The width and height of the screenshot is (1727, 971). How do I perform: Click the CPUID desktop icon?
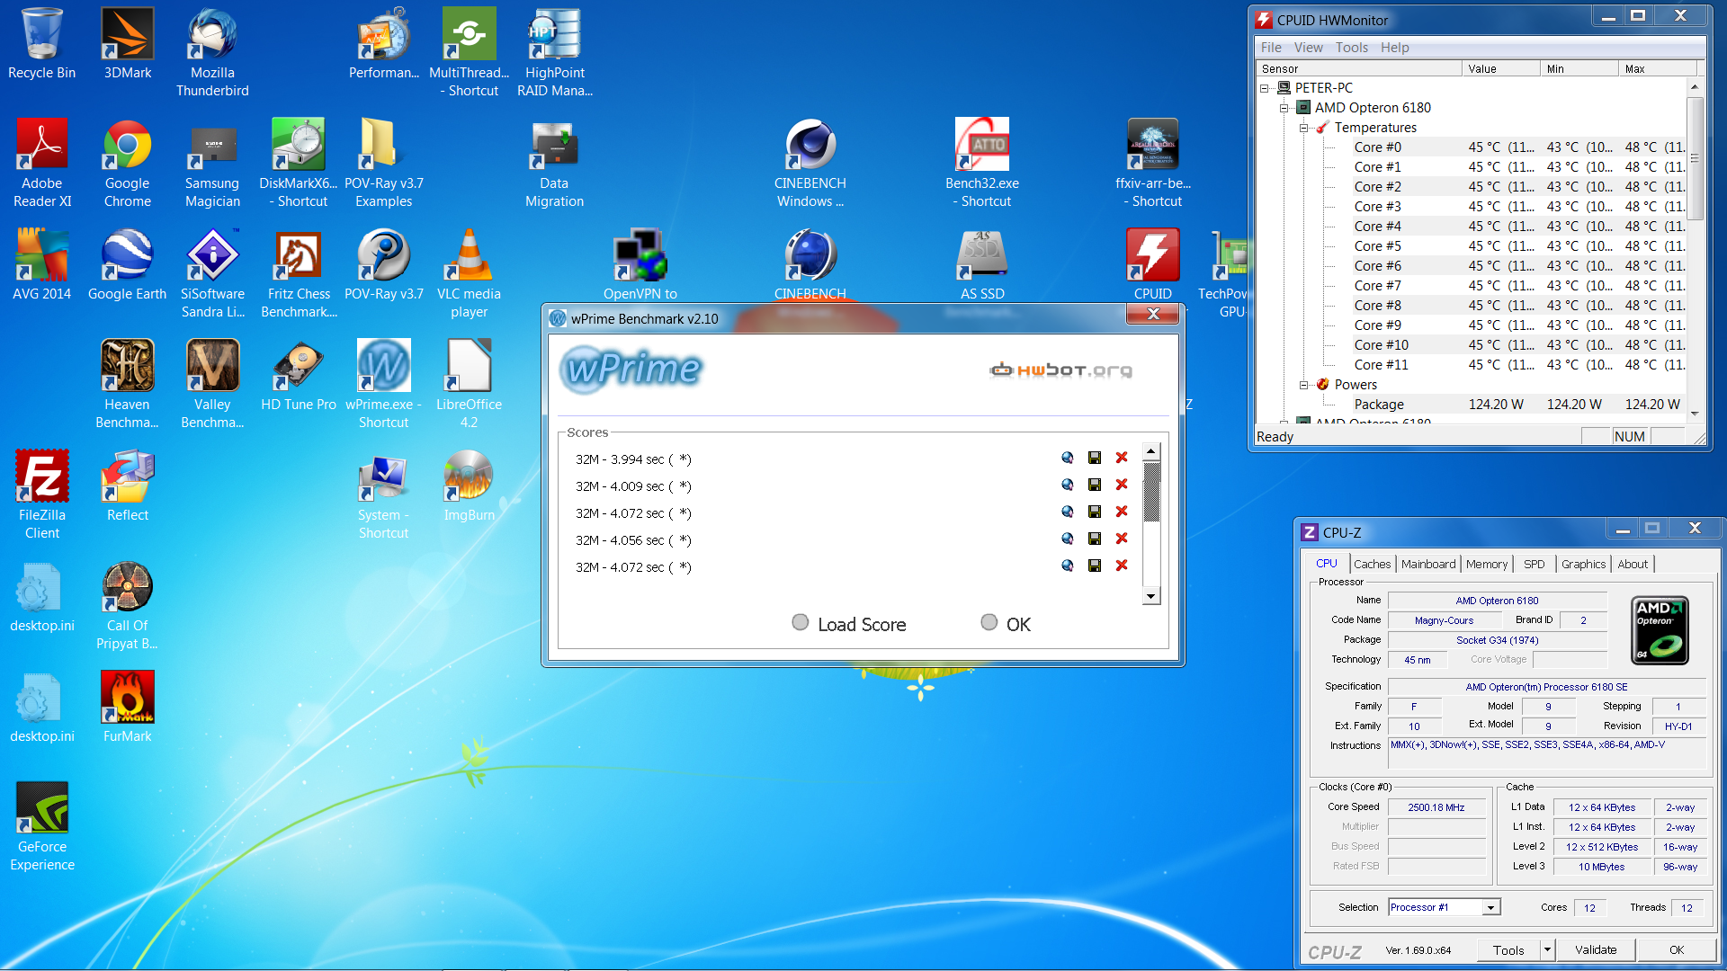click(x=1153, y=264)
